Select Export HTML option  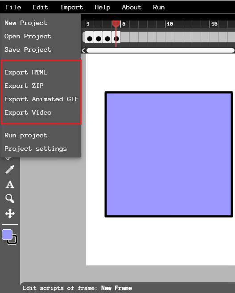(26, 72)
